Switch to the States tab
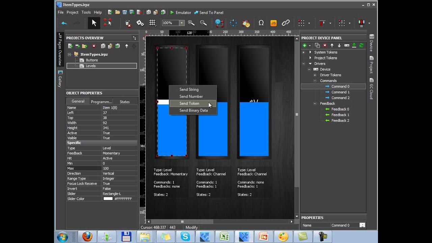432x243 pixels. pyautogui.click(x=125, y=102)
